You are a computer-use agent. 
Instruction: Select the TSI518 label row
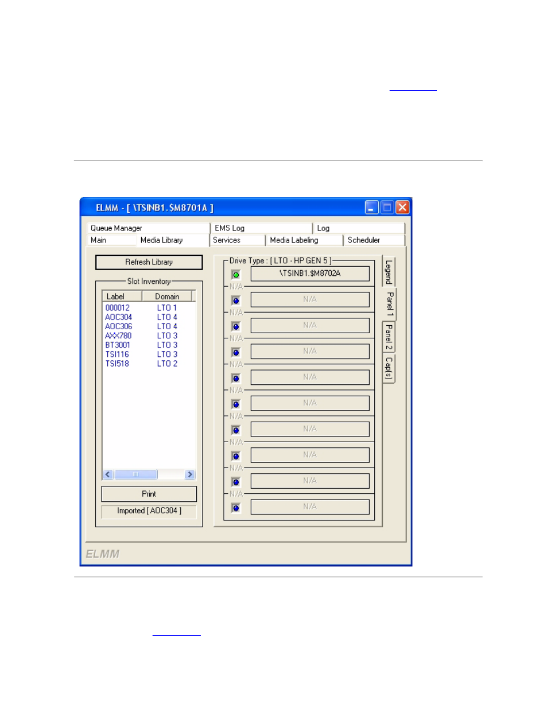coord(117,364)
